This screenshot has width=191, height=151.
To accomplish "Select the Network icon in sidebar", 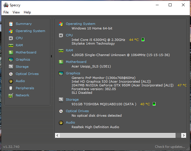I will (x=11, y=96).
